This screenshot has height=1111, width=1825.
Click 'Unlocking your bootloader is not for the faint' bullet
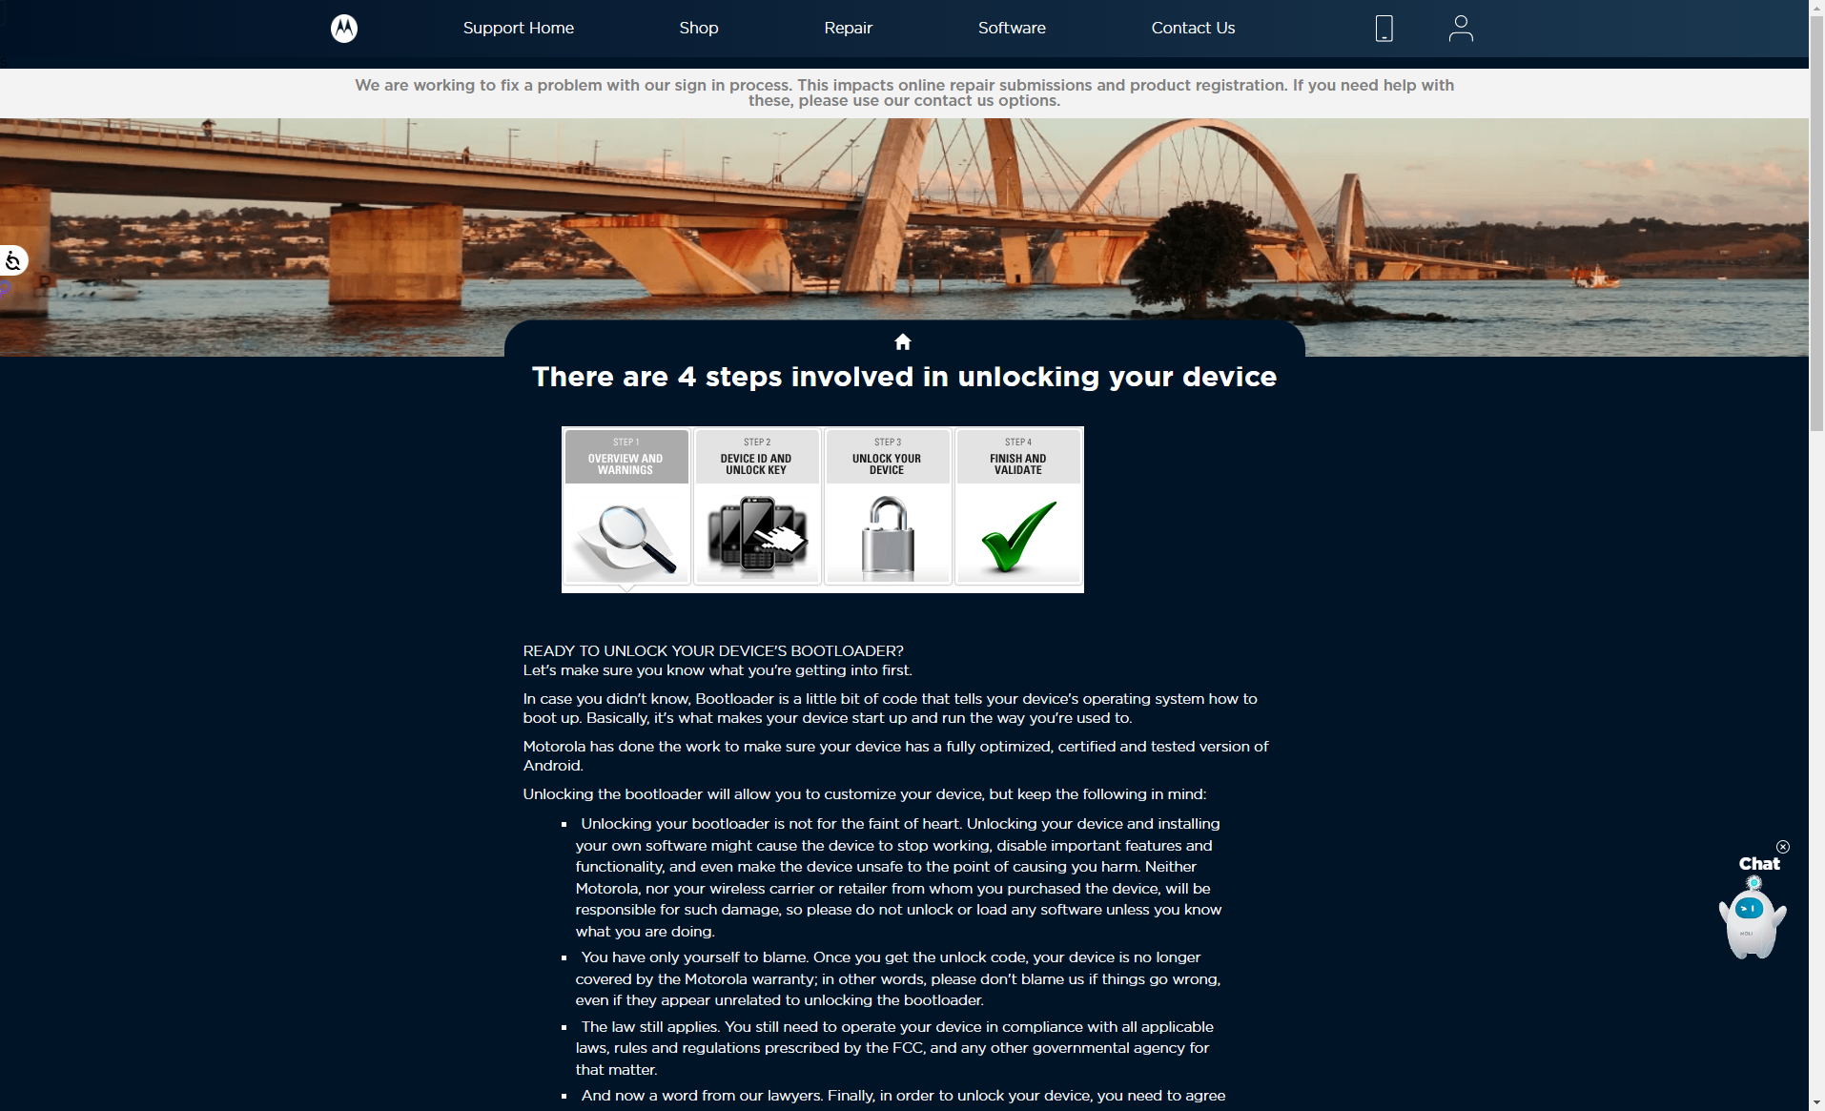pos(898,877)
